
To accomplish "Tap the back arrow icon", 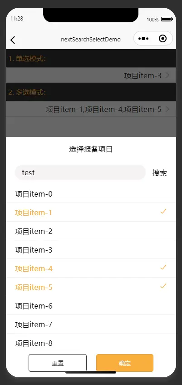I will [x=13, y=40].
